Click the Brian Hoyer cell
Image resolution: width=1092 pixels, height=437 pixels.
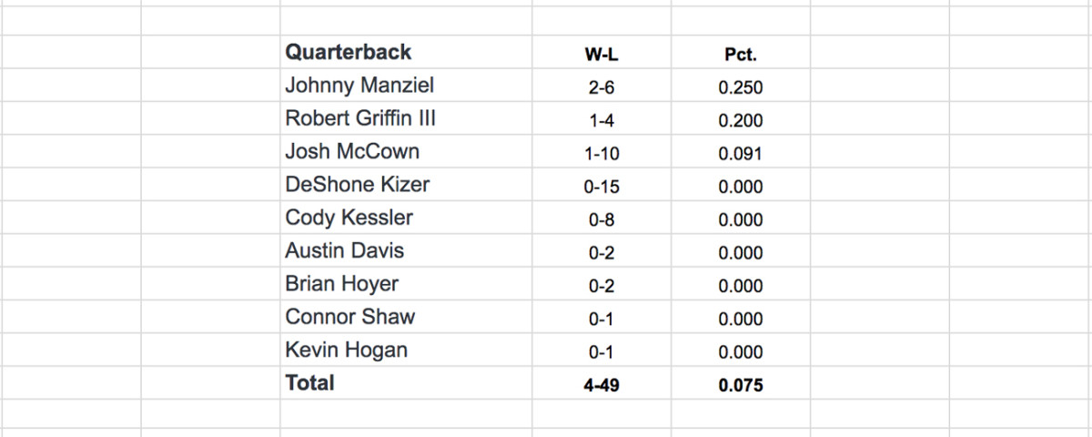coord(341,284)
